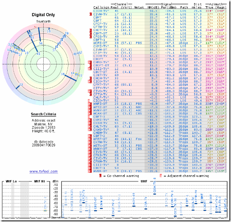Click the CJOH-TV-8 signal marker in UHF chart
The width and height of the screenshot is (231, 222).
click(154, 194)
